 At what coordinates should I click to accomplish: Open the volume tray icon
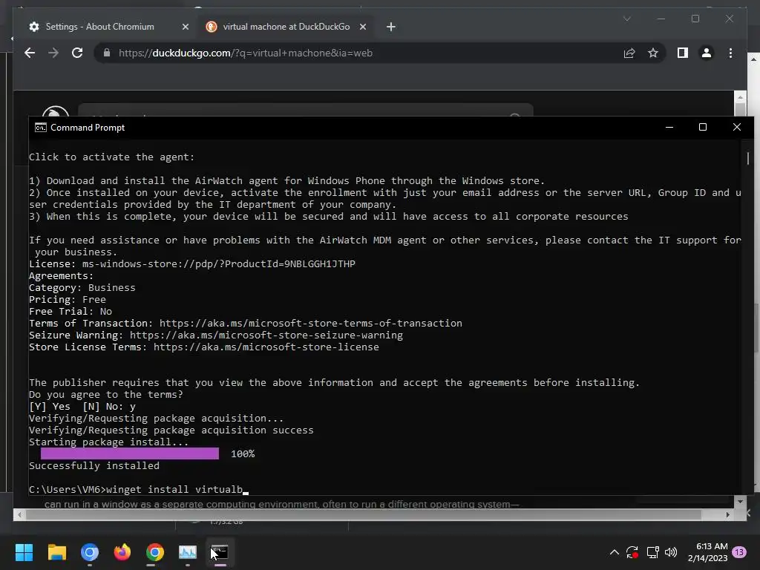tap(671, 552)
